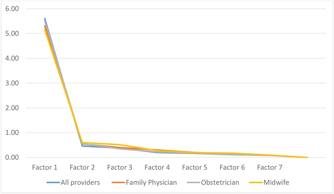Select the Factor 3 axis label
The height and width of the screenshot is (194, 334).
tap(120, 167)
